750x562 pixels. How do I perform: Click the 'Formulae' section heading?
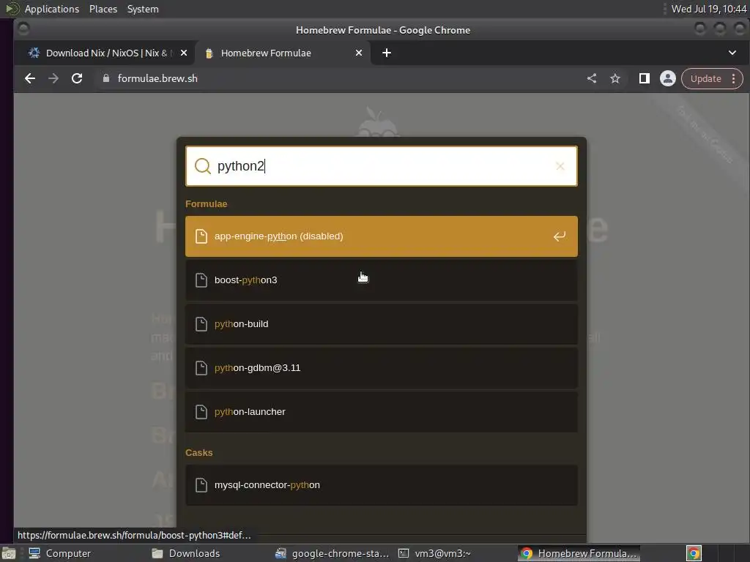point(206,204)
